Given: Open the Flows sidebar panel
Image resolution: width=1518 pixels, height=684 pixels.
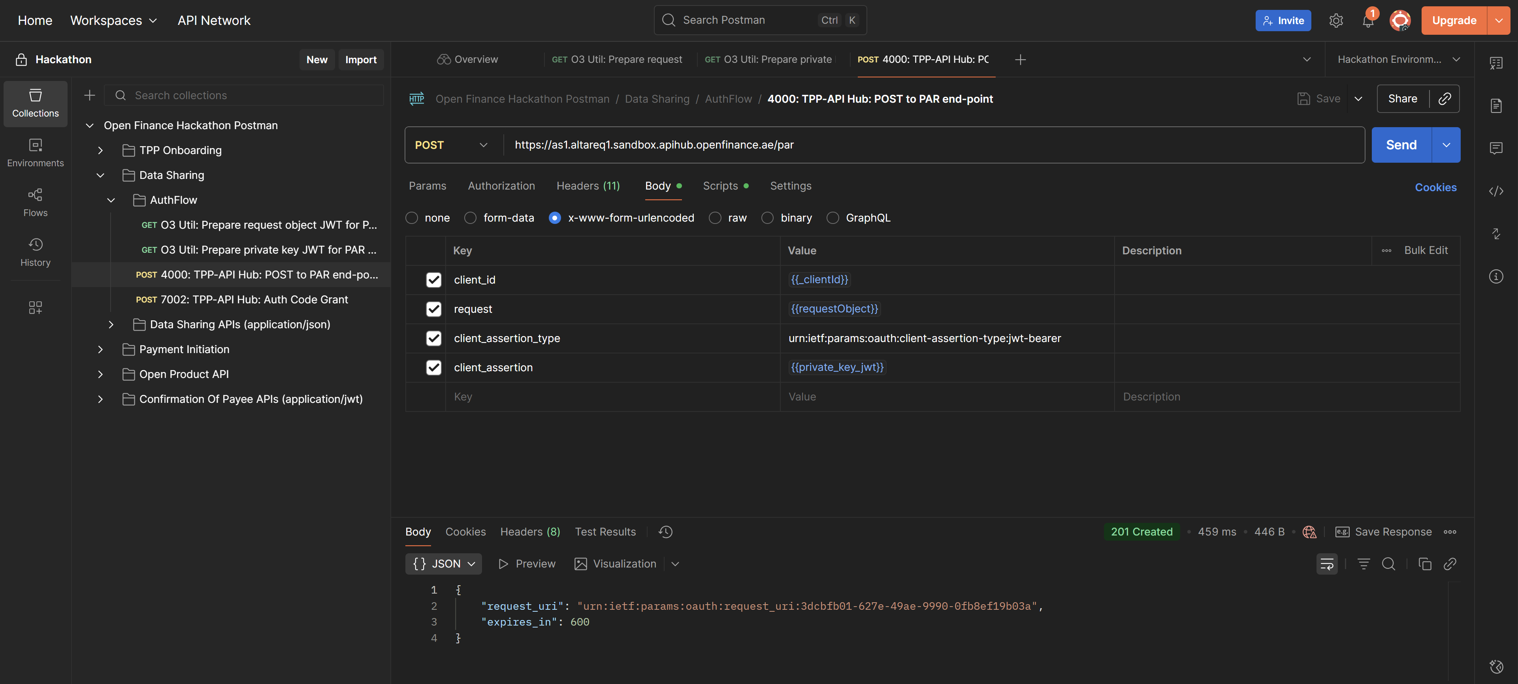Looking at the screenshot, I should (x=35, y=202).
